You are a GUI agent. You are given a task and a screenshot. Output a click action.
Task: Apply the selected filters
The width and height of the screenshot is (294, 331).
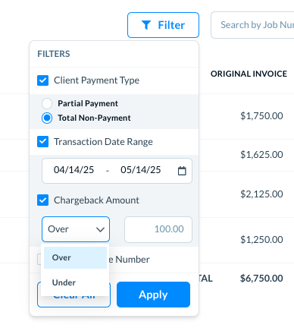tap(153, 295)
